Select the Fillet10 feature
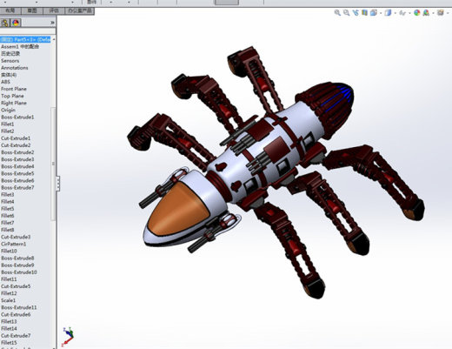This screenshot has height=349, width=452. click(x=9, y=251)
